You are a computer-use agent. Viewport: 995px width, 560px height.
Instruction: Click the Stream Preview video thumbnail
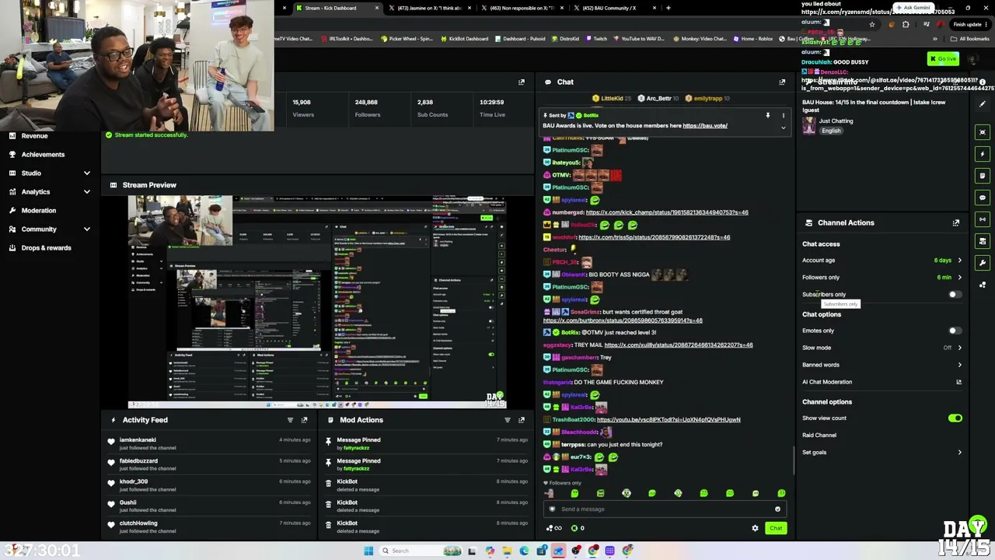[317, 303]
